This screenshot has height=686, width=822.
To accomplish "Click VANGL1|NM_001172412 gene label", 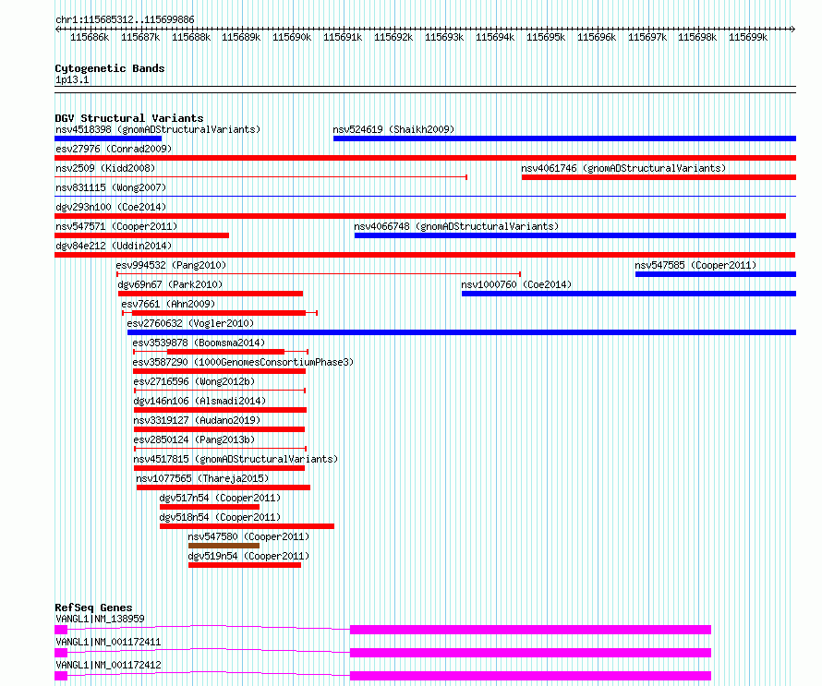I will [108, 665].
